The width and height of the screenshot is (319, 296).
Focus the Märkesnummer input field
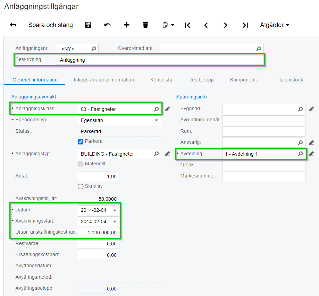[264, 176]
